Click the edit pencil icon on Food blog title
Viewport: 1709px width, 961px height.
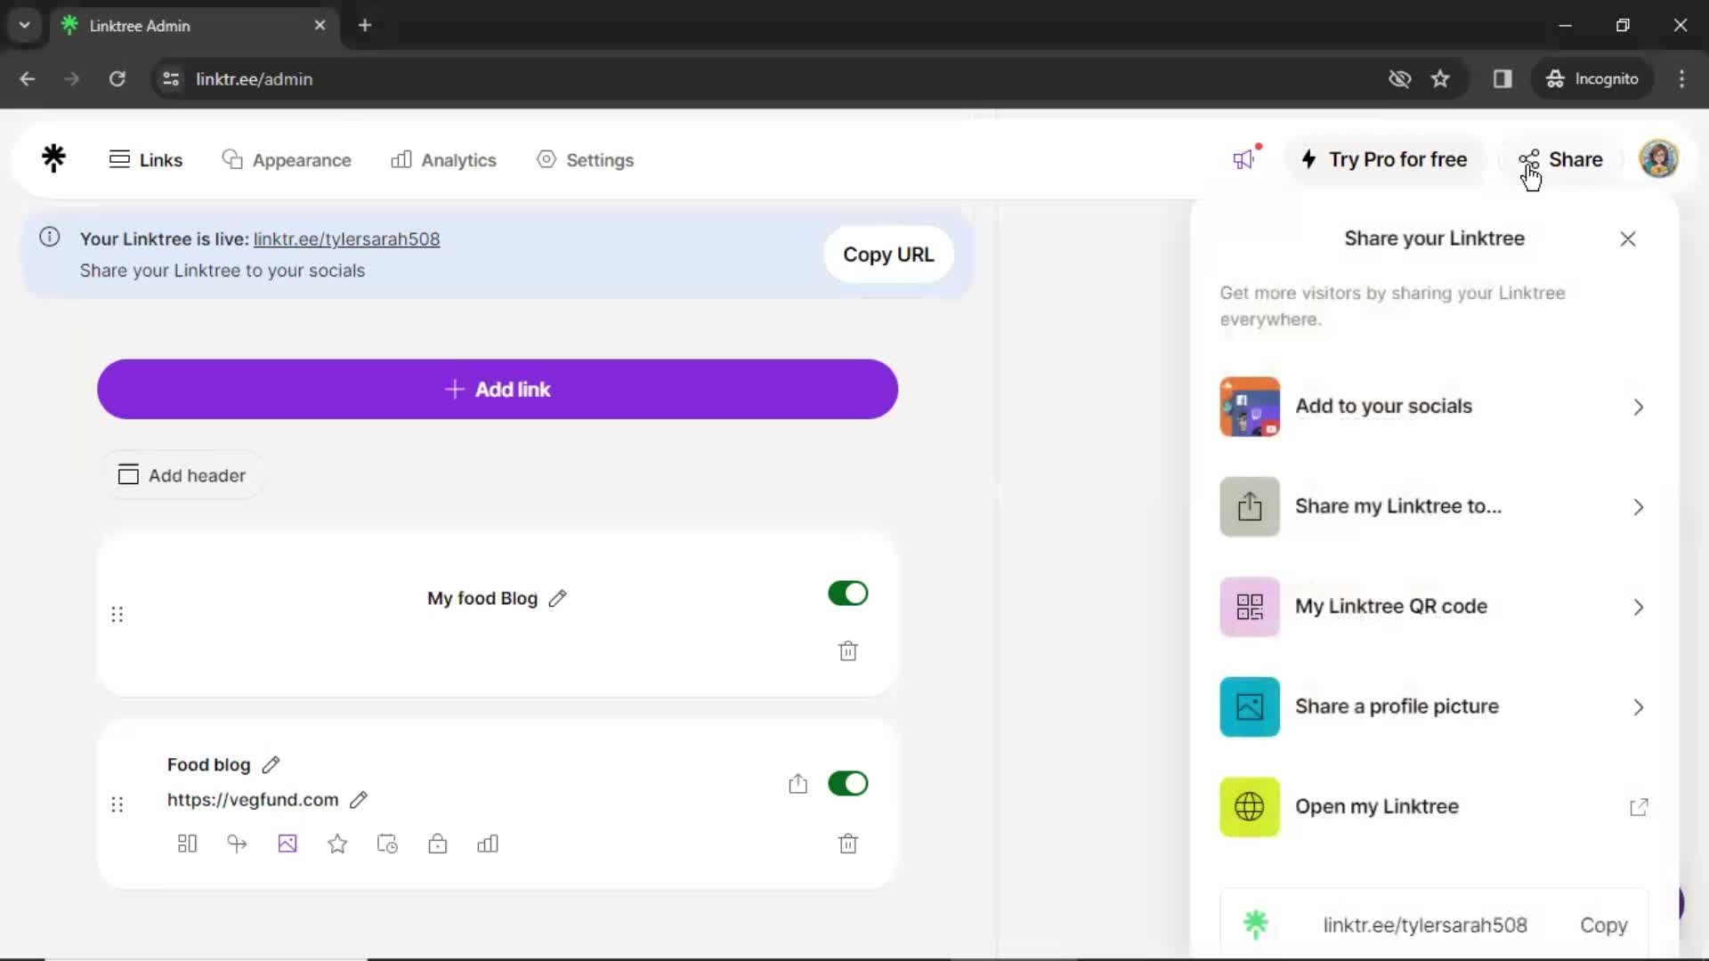pyautogui.click(x=270, y=763)
